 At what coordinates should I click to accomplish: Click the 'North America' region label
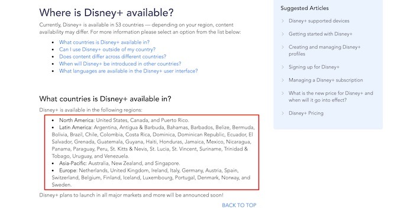coord(76,120)
